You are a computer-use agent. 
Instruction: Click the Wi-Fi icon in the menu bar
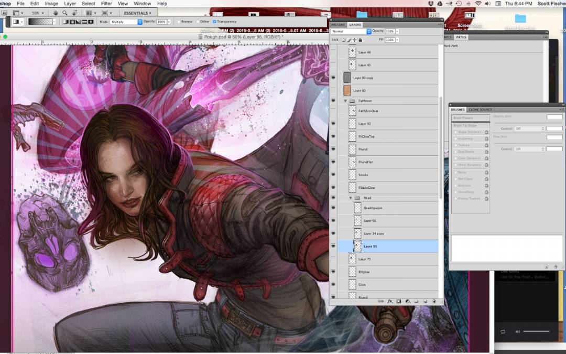478,4
